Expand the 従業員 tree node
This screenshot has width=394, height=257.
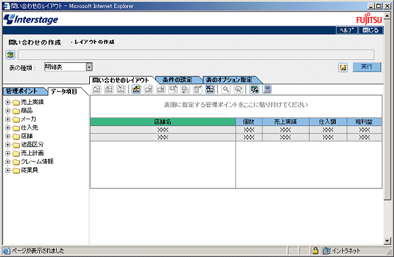[8, 170]
